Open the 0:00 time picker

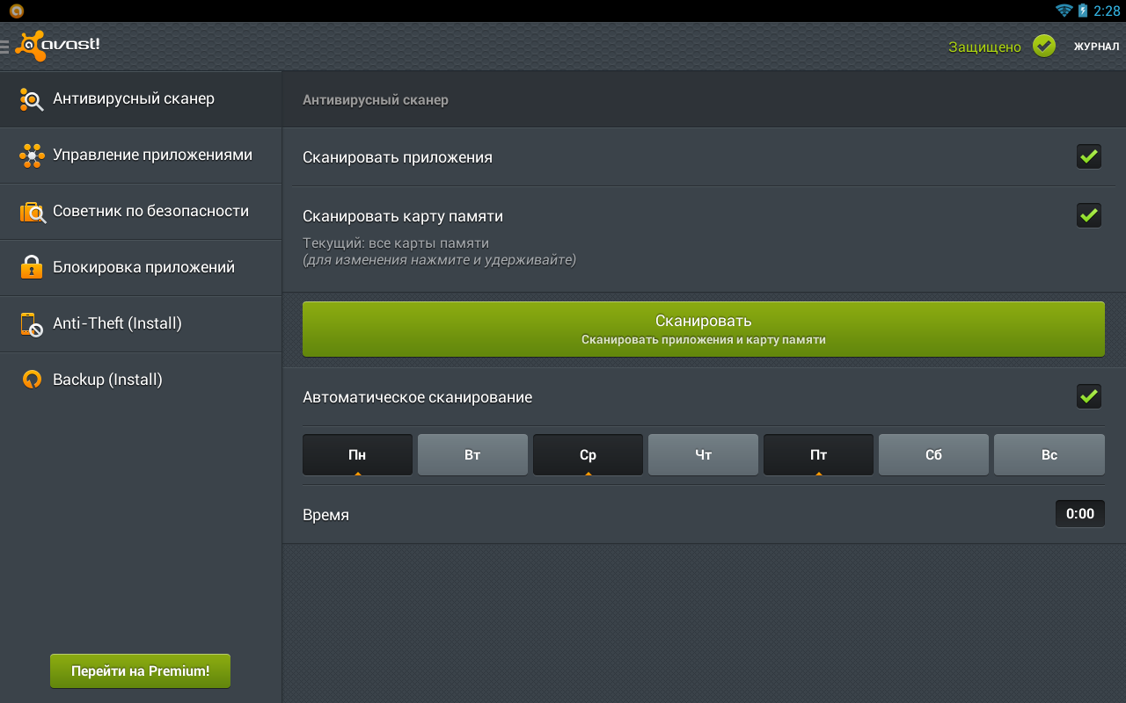coord(1079,513)
